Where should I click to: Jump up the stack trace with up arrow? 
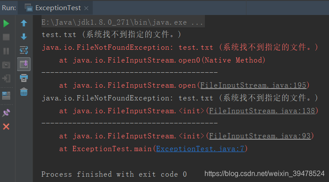pyautogui.click(x=24, y=23)
